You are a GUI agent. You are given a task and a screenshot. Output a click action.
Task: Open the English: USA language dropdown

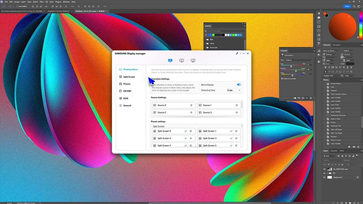(332, 76)
